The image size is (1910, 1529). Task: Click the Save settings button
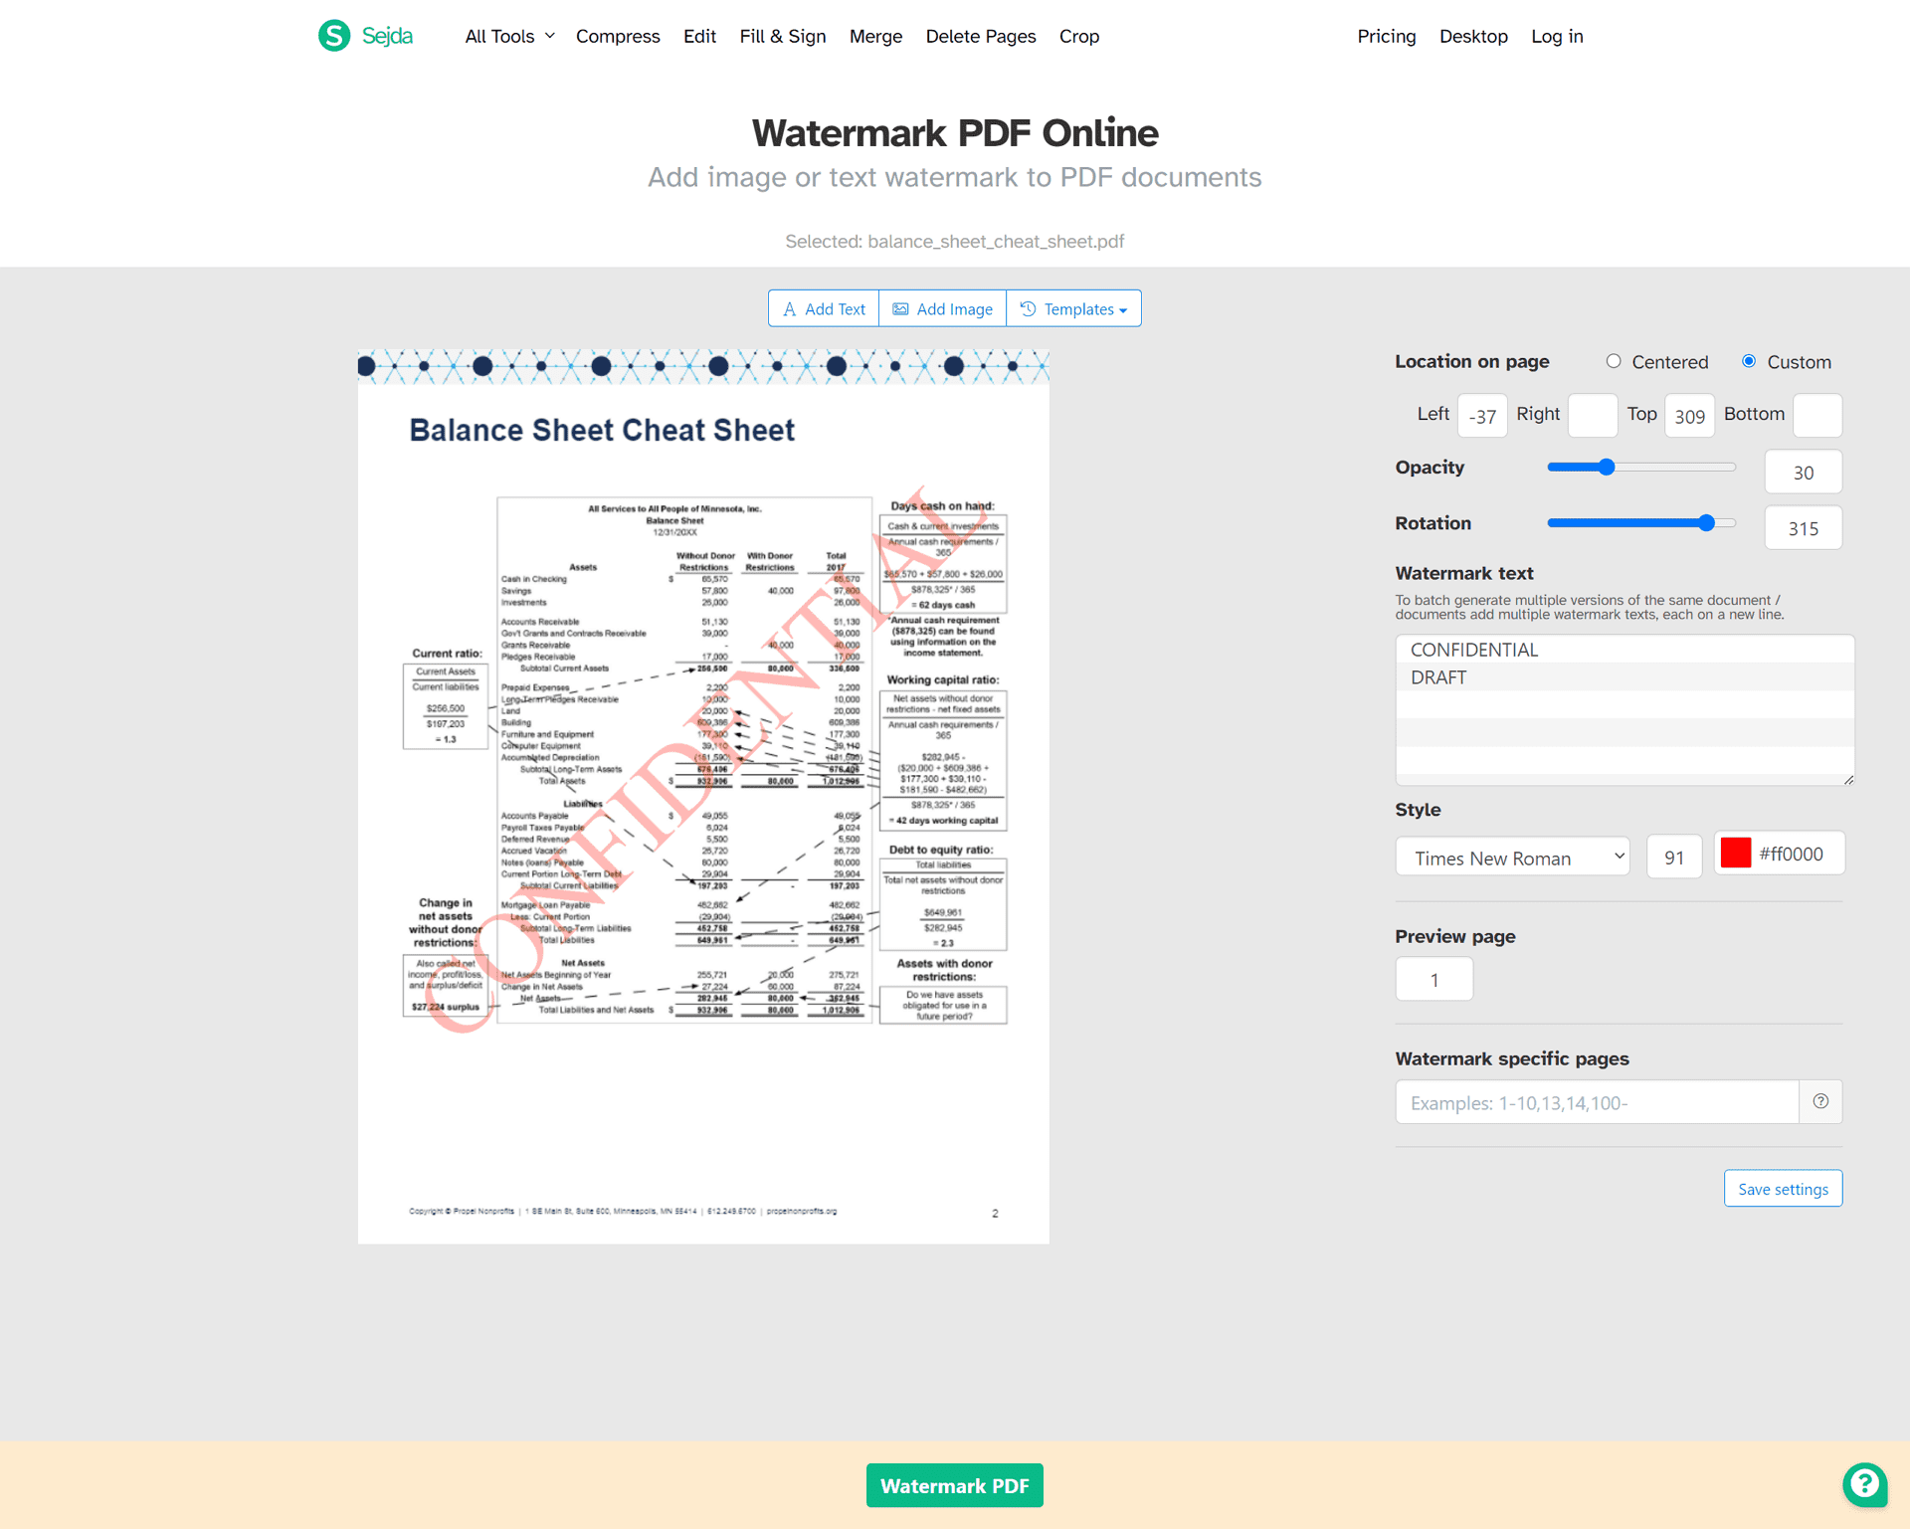pos(1783,1189)
